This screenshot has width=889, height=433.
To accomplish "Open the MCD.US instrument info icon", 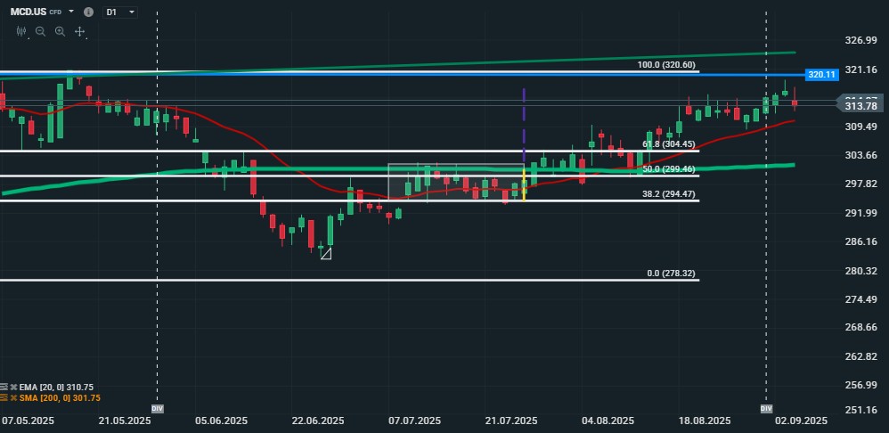I will coord(87,12).
